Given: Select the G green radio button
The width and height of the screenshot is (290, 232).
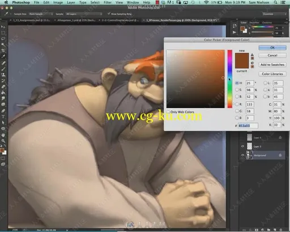Looking at the screenshot, I should (x=237, y=111).
